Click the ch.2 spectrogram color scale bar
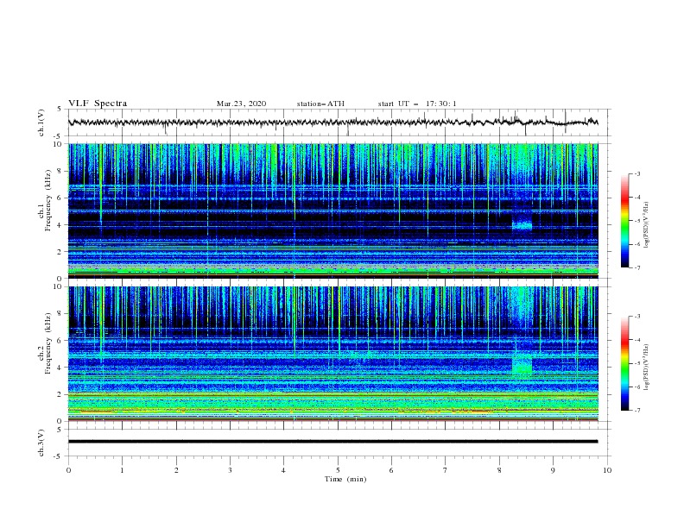 pos(624,363)
